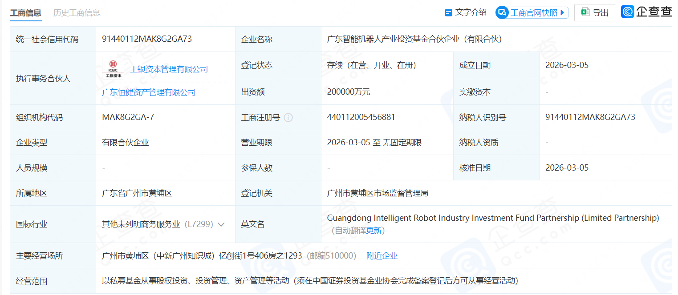The image size is (678, 295).
Task: Click 更新 link for auto translation
Action: click(x=374, y=230)
